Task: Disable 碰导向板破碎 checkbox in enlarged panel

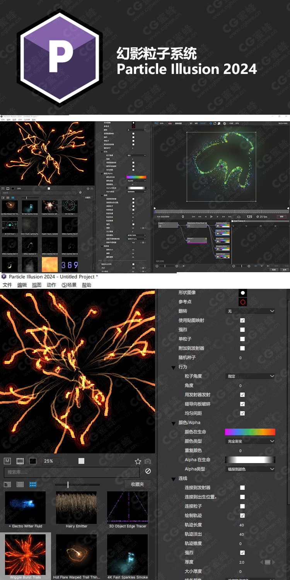Action: point(242,404)
